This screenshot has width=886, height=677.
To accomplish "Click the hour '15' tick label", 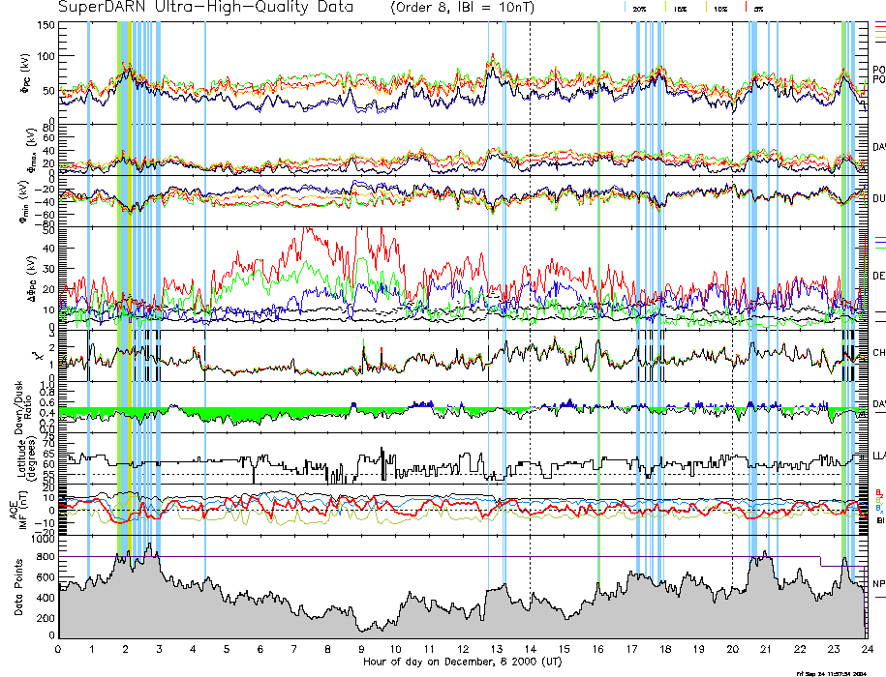I will point(564,649).
